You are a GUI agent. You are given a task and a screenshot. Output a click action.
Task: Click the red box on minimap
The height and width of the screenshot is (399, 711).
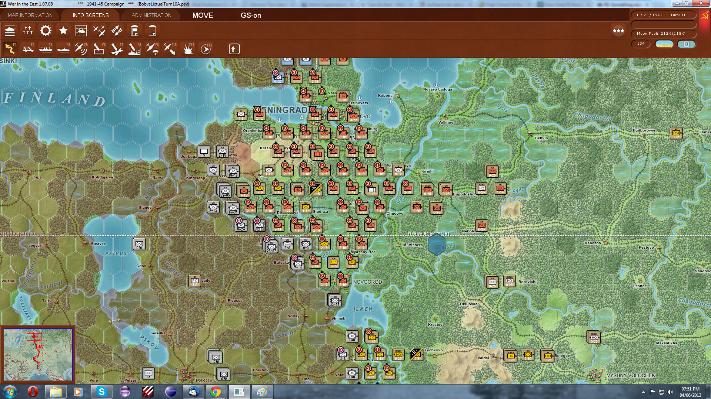click(x=34, y=337)
